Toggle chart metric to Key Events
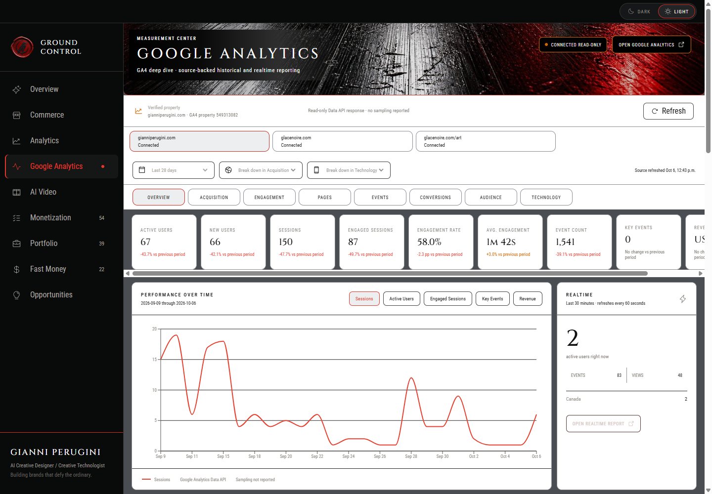712x494 pixels. (x=492, y=299)
